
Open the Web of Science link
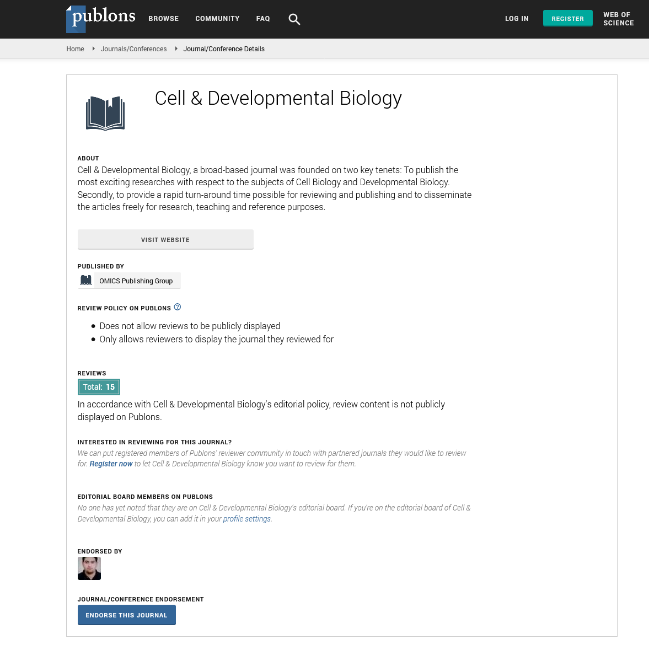click(618, 19)
